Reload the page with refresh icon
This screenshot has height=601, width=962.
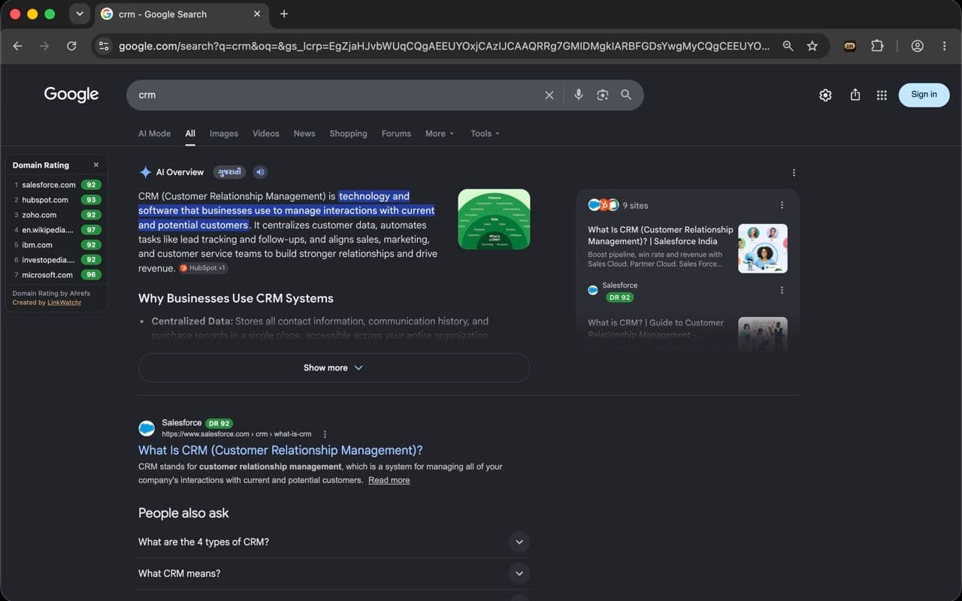(x=71, y=46)
